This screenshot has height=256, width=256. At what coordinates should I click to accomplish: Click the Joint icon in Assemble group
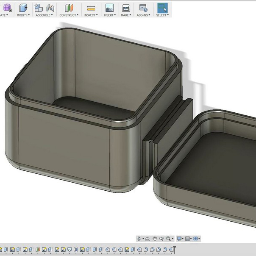pyautogui.click(x=50, y=8)
